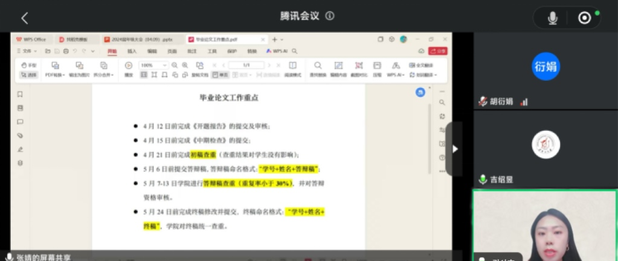Click the zoom in magnifier icon
Image resolution: width=618 pixels, height=261 pixels.
pos(184,65)
